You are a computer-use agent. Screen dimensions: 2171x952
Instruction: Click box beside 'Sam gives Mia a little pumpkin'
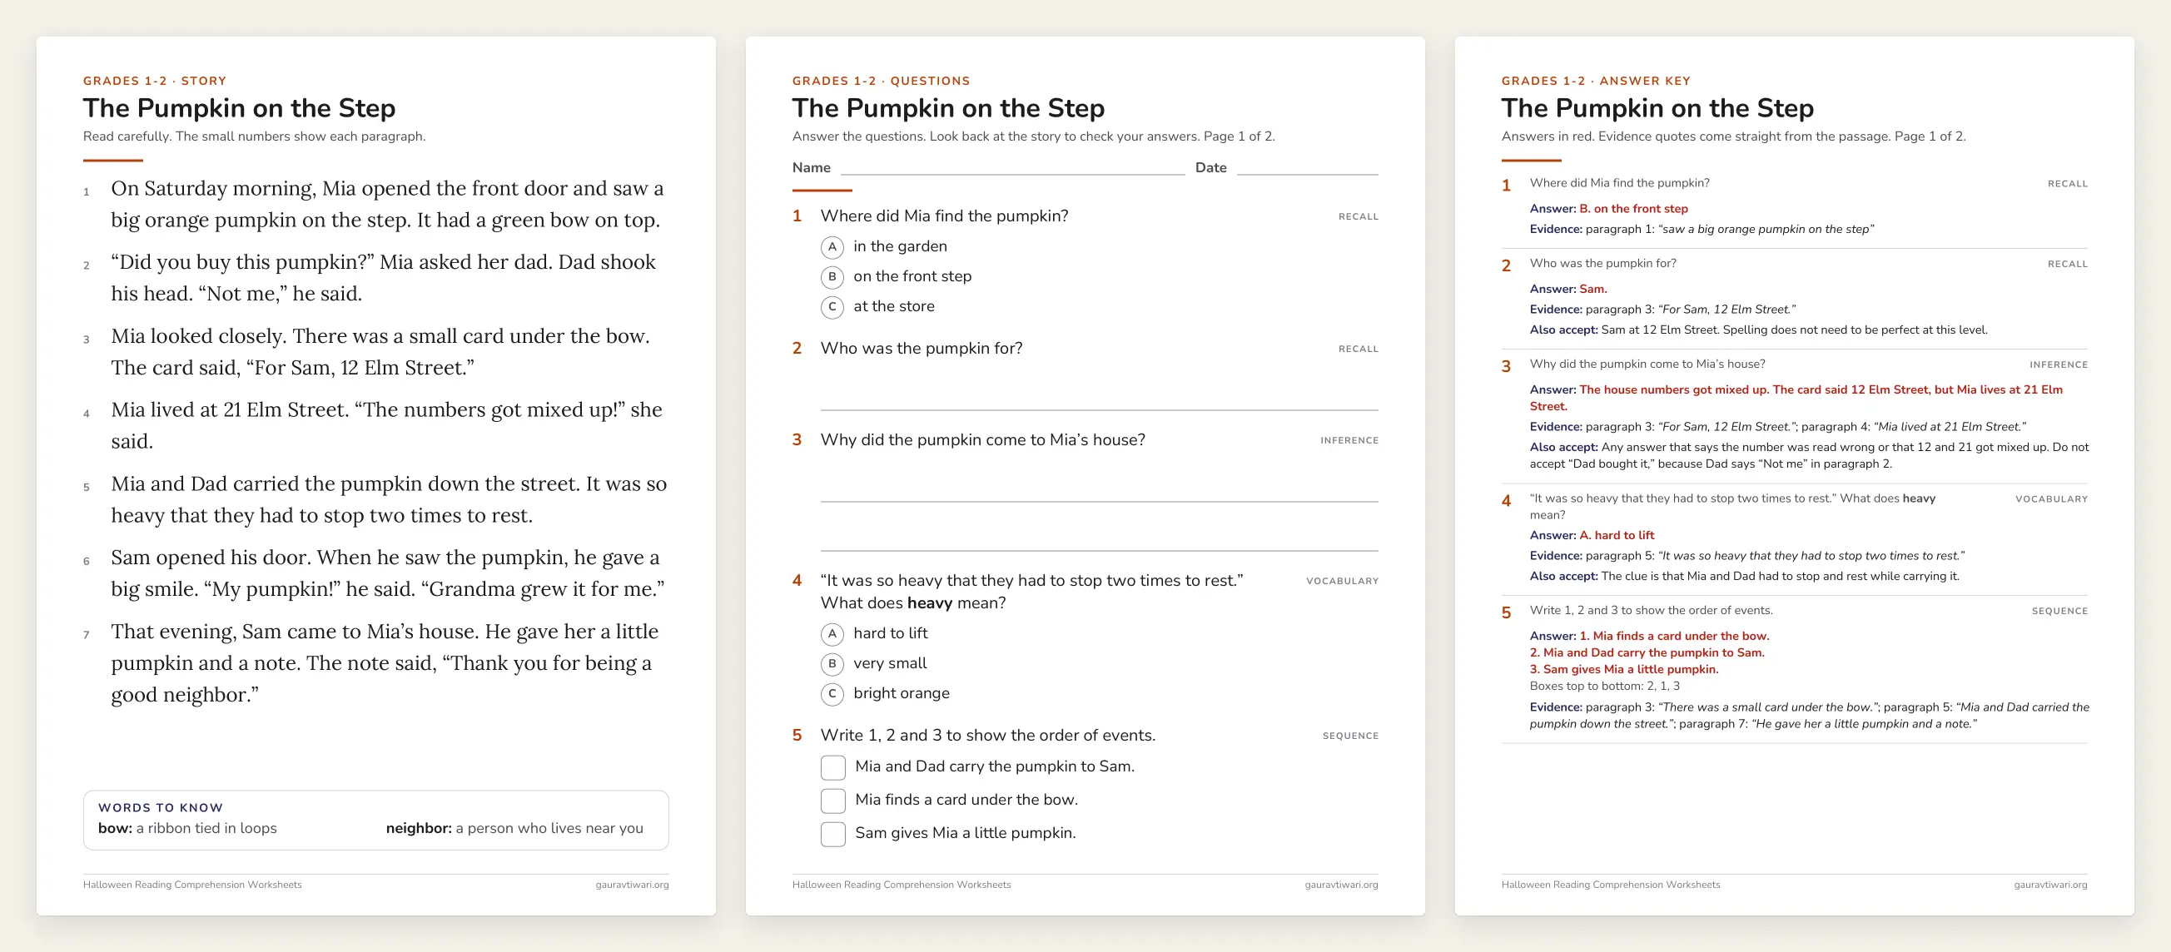832,834
